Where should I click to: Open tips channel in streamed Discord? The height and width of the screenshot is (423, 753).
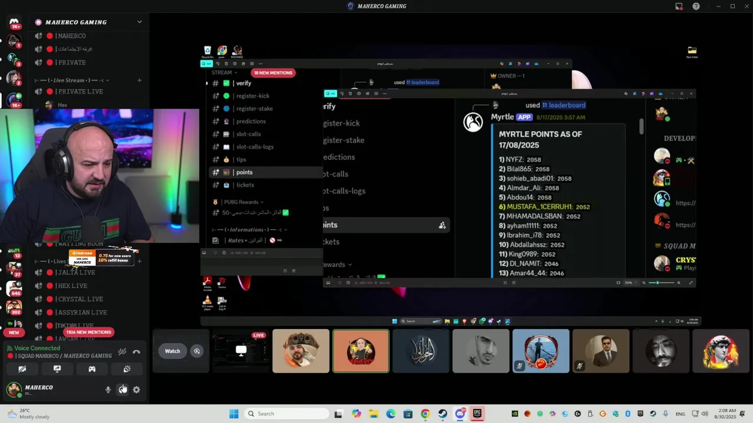coord(241,160)
